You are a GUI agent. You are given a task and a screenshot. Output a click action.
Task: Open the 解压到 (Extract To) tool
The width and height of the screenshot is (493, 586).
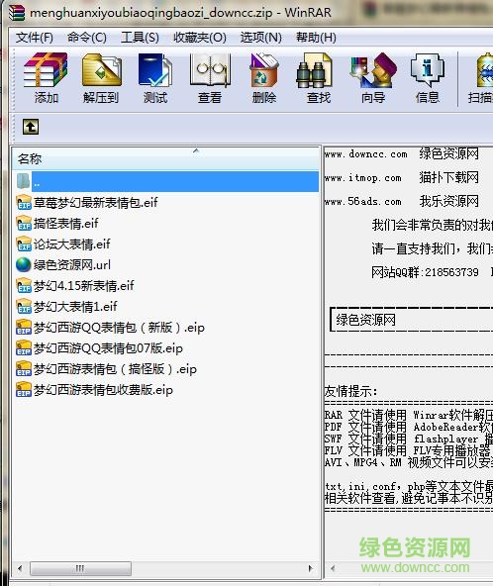click(x=101, y=78)
